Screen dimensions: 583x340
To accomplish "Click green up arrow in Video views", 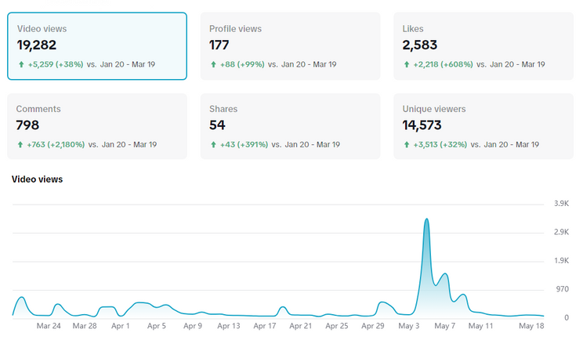I will click(21, 64).
